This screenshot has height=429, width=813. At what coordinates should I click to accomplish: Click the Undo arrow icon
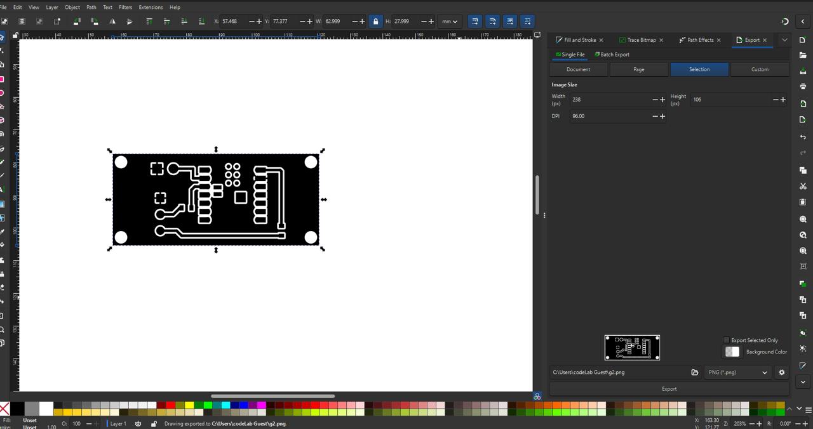[803, 137]
